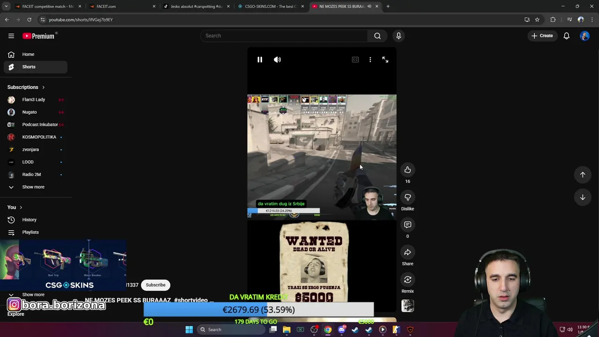The height and width of the screenshot is (337, 599).
Task: Open Playlists in sidebar
Action: tap(36, 232)
